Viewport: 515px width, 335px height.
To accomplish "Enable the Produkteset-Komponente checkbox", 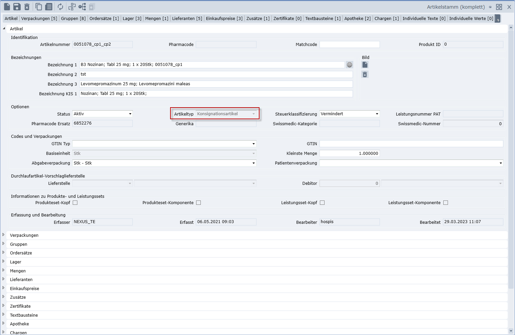I will click(x=198, y=203).
